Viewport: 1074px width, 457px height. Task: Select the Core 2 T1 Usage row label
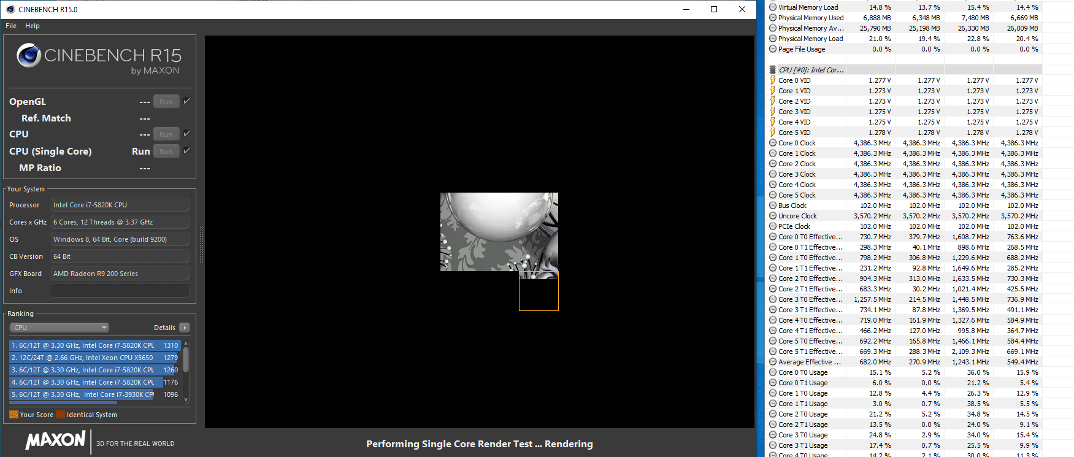[803, 424]
